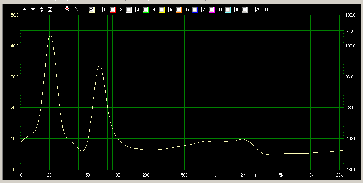Click the magenta curve 7 color box
The height and width of the screenshot is (183, 363).
click(211, 10)
